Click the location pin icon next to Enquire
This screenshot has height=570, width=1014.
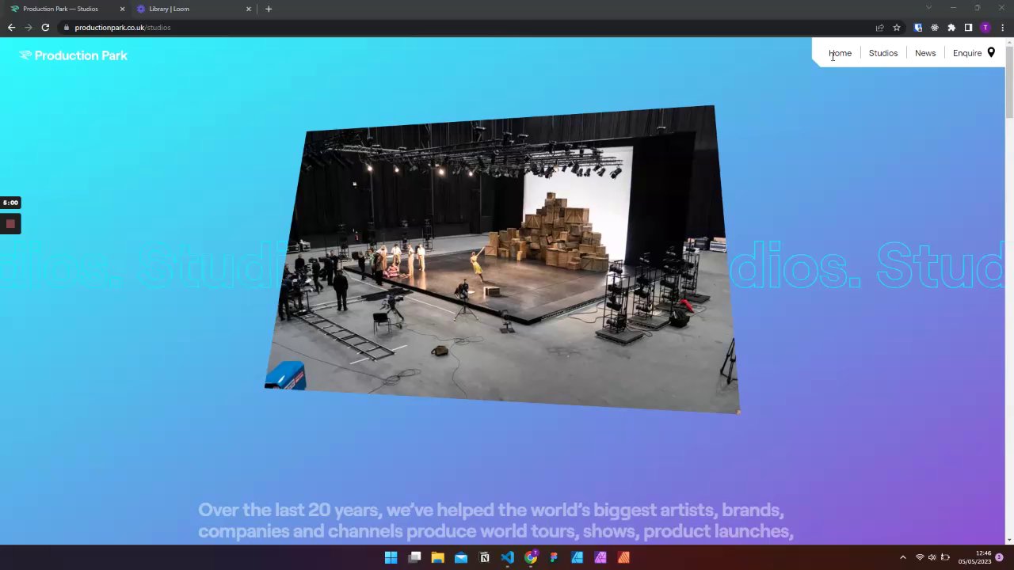point(991,52)
